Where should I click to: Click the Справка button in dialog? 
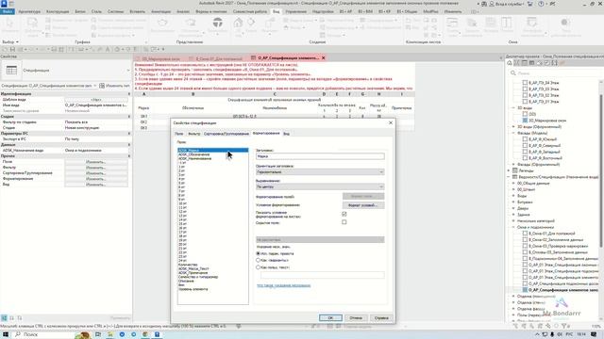point(381,318)
